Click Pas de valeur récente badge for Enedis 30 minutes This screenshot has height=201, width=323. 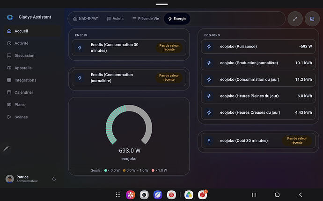point(169,48)
